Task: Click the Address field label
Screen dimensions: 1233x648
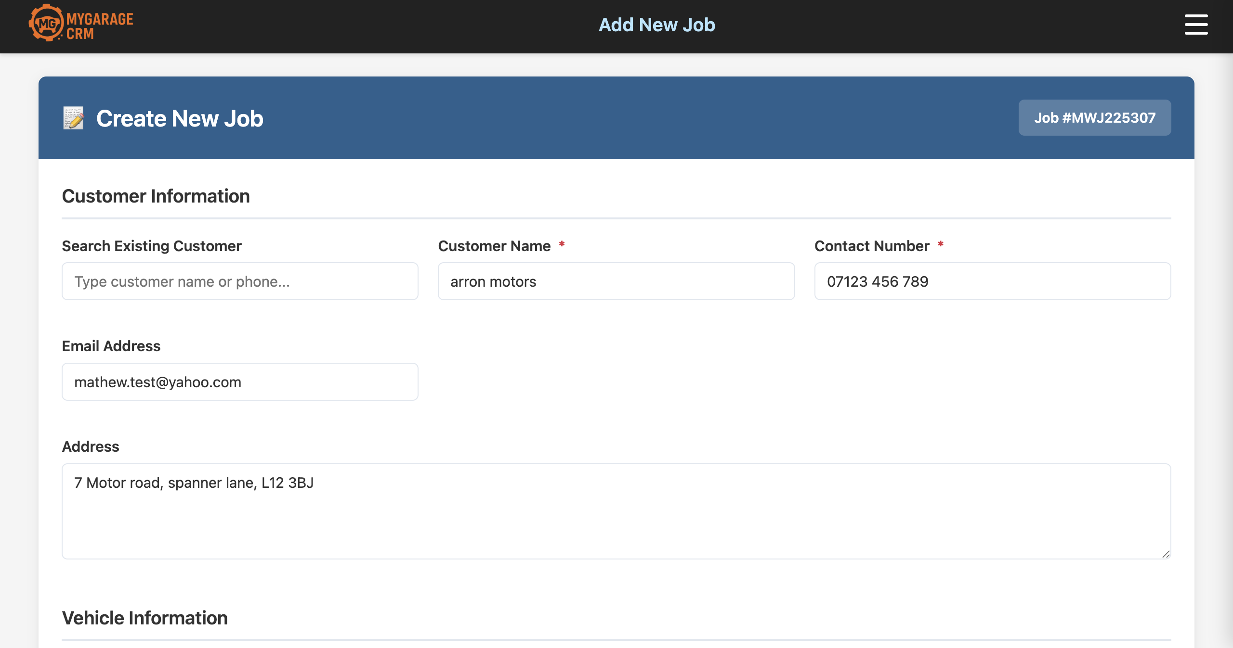Action: click(x=90, y=446)
